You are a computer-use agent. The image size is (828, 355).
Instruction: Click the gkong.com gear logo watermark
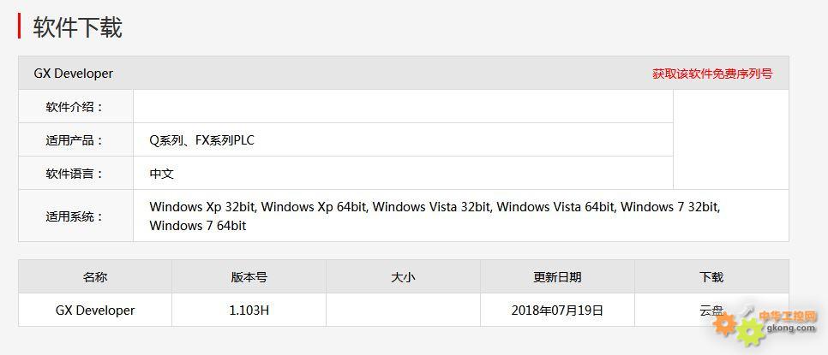(764, 326)
